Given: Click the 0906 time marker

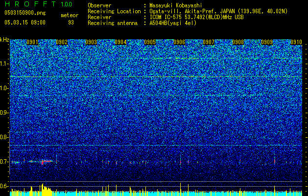Looking at the screenshot, I should tap(179, 42).
